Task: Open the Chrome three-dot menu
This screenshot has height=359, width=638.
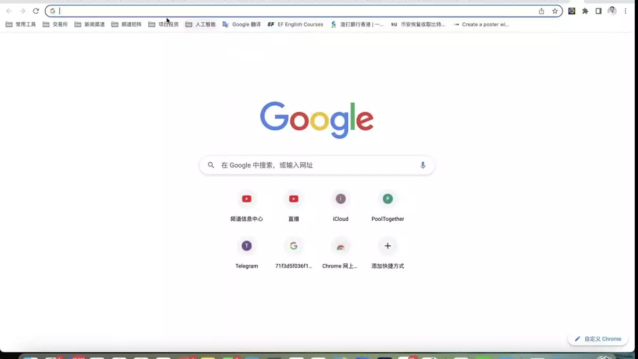Action: [x=625, y=11]
